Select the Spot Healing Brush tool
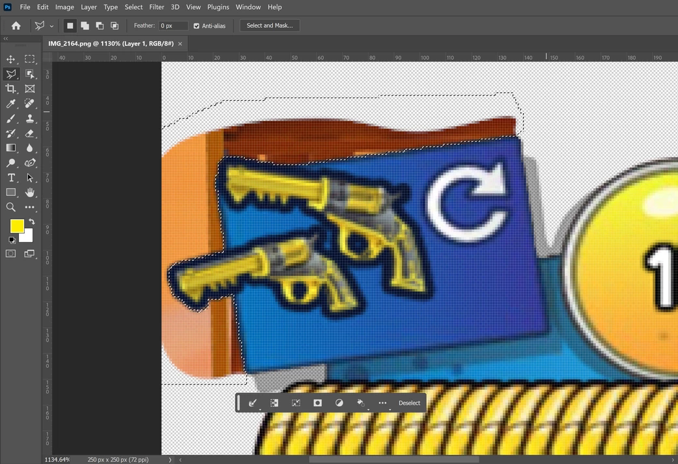This screenshot has height=464, width=678. [29, 103]
